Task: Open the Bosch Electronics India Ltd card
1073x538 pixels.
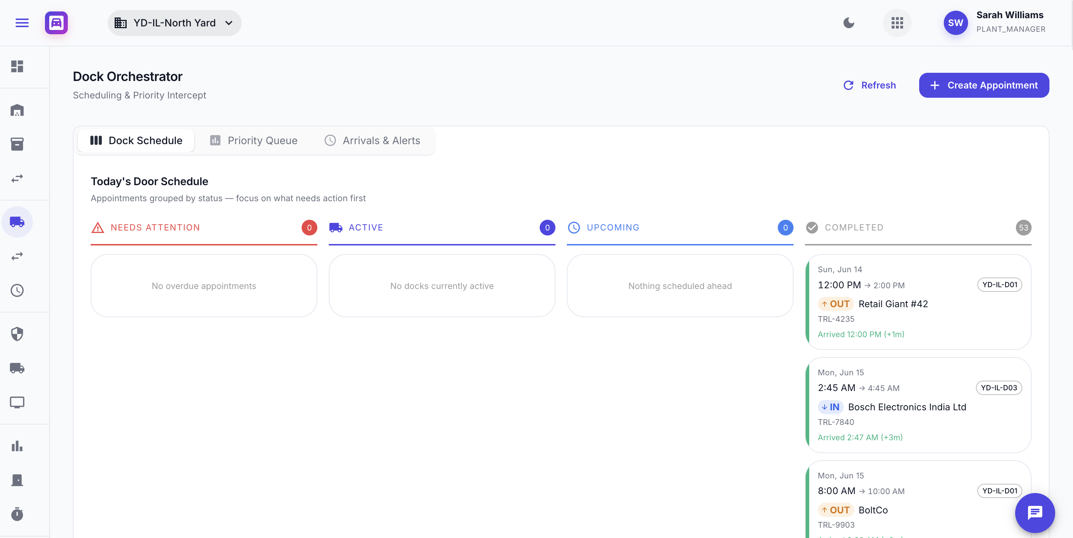Action: point(918,405)
